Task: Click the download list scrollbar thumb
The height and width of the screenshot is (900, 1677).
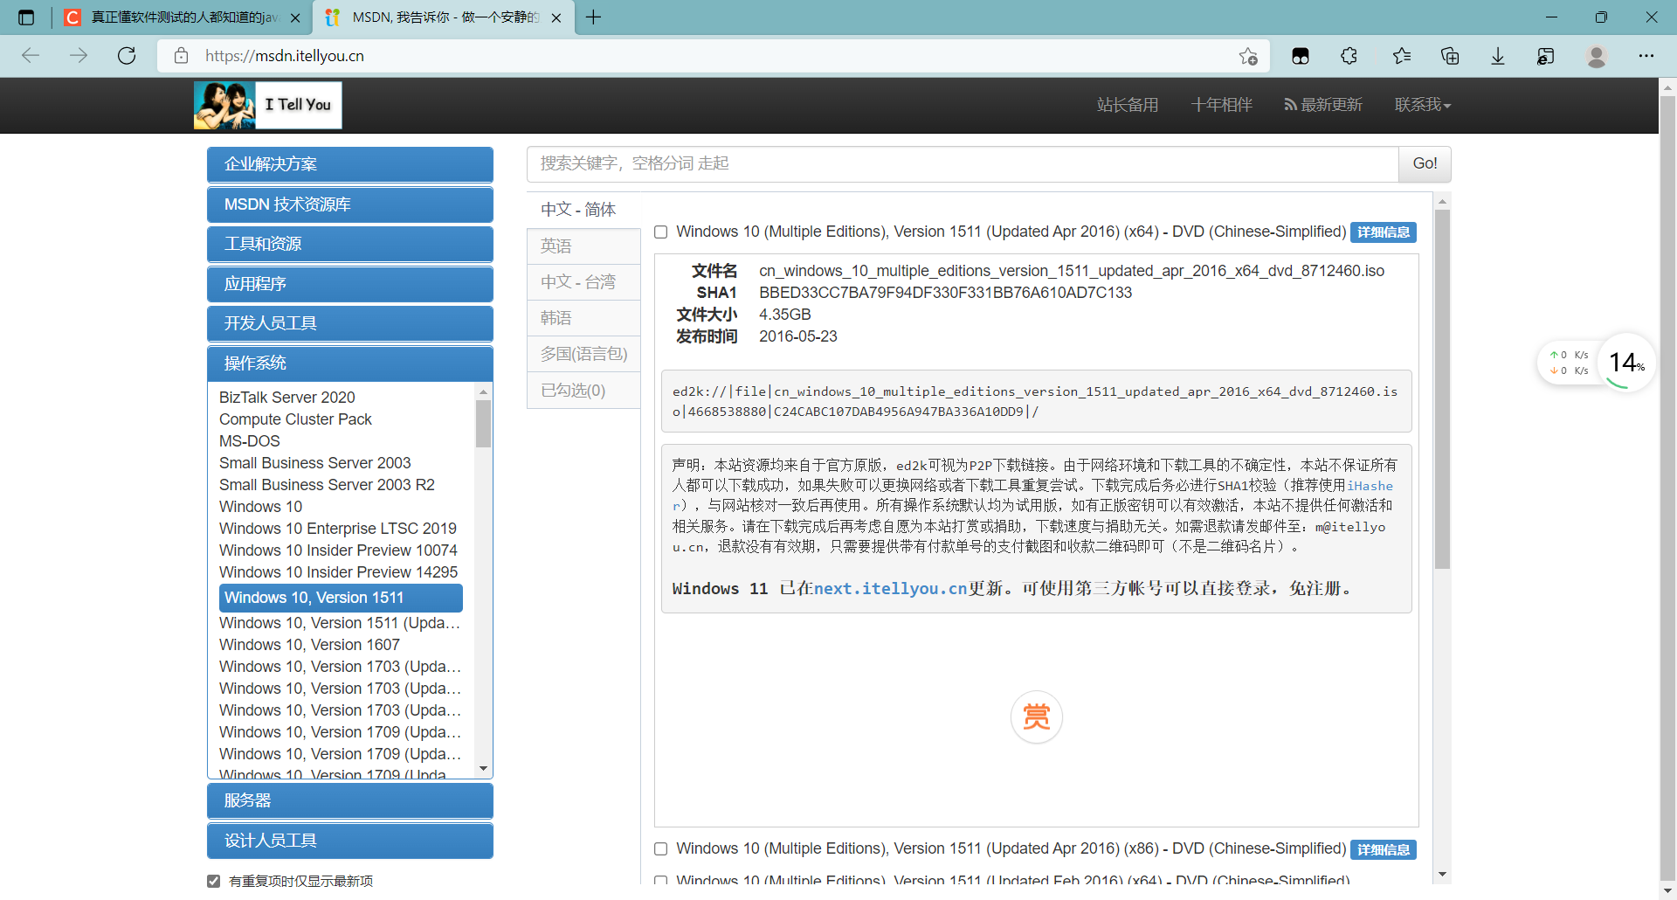Action: 1442,389
